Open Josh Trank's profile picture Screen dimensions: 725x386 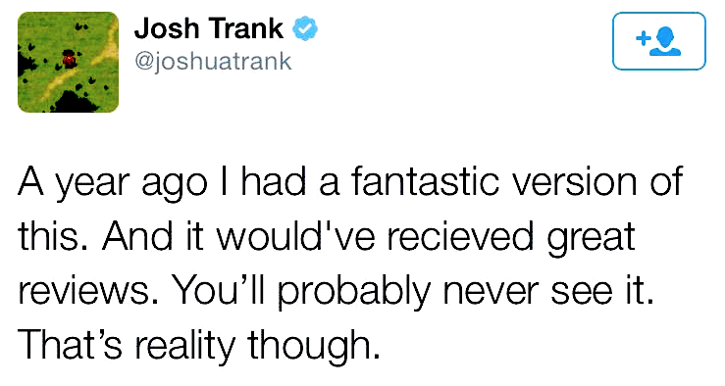click(68, 63)
